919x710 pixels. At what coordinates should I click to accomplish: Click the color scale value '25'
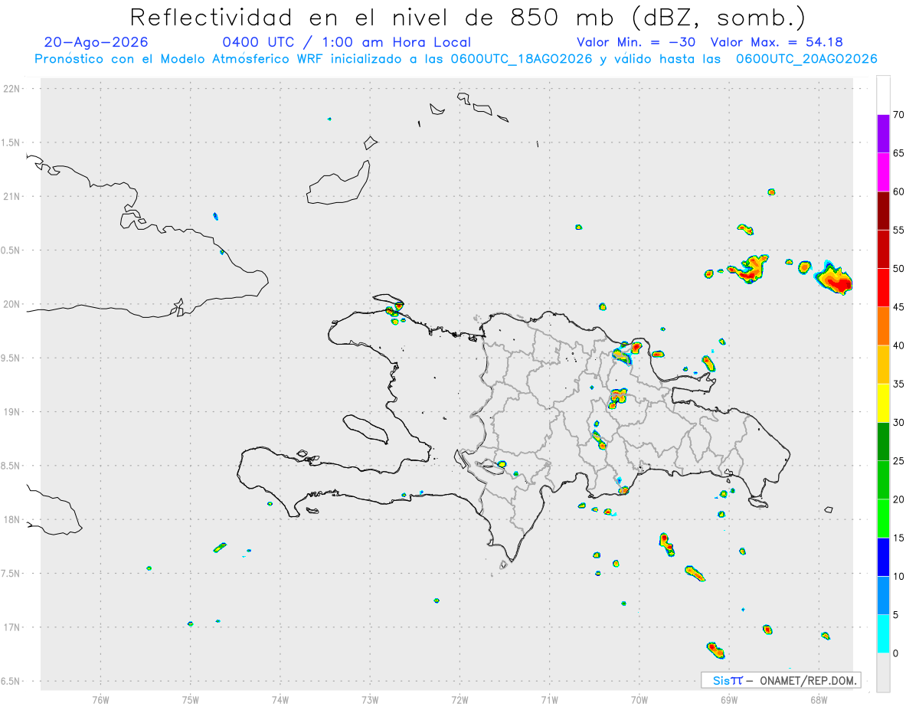899,461
